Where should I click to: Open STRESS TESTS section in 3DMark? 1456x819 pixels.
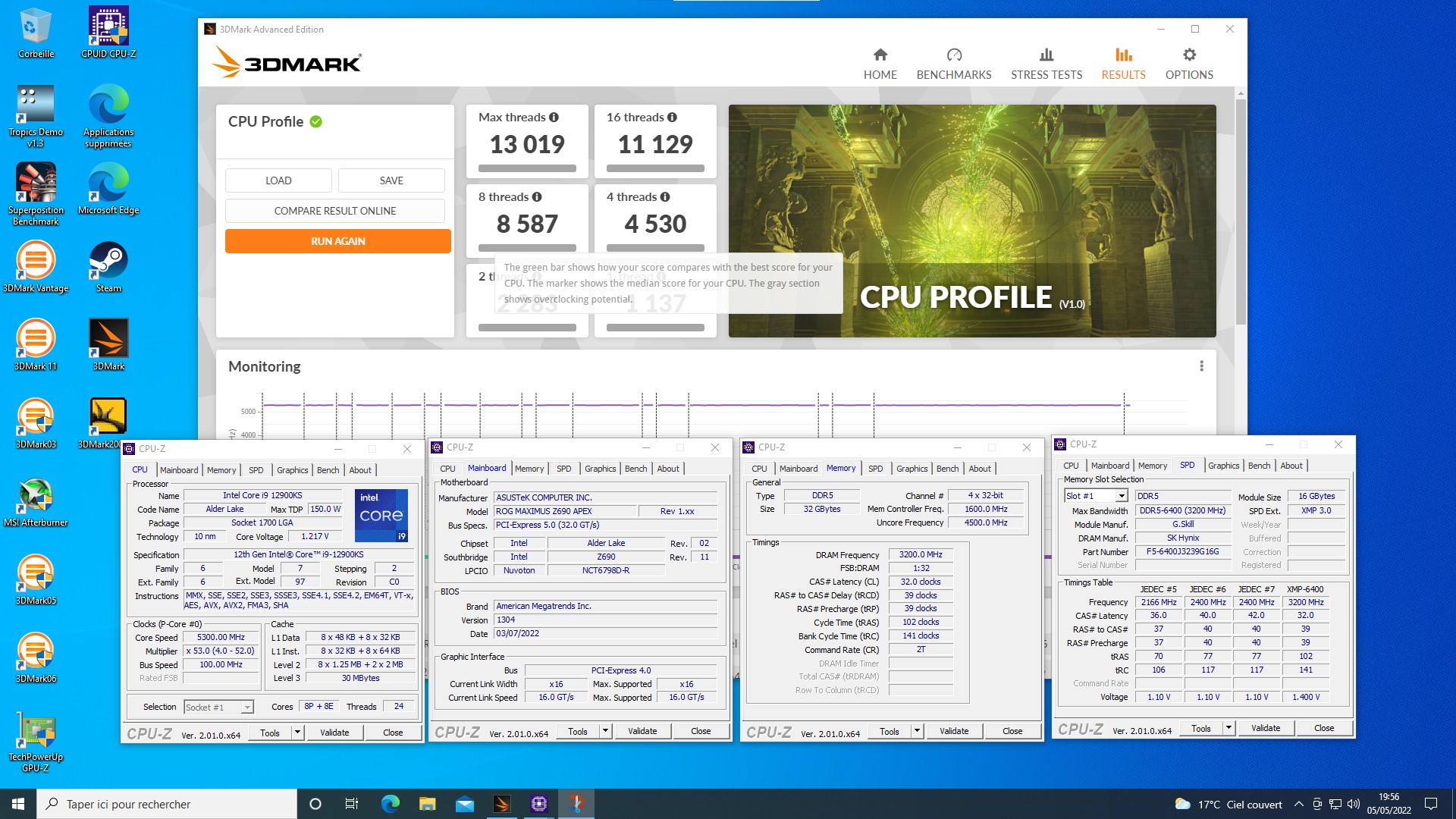tap(1046, 64)
